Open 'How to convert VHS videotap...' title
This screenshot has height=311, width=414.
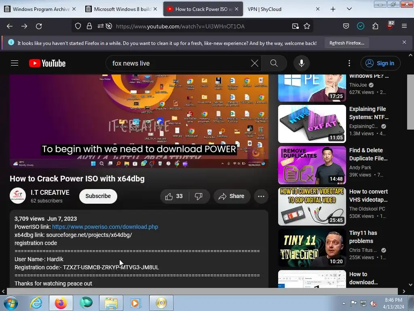tap(369, 196)
